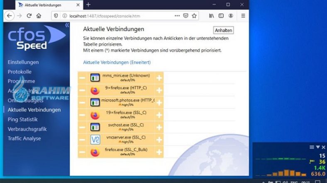Screen dimensions: 327x183
Task: Open Protokolle in the sidebar
Action: [x=20, y=72]
